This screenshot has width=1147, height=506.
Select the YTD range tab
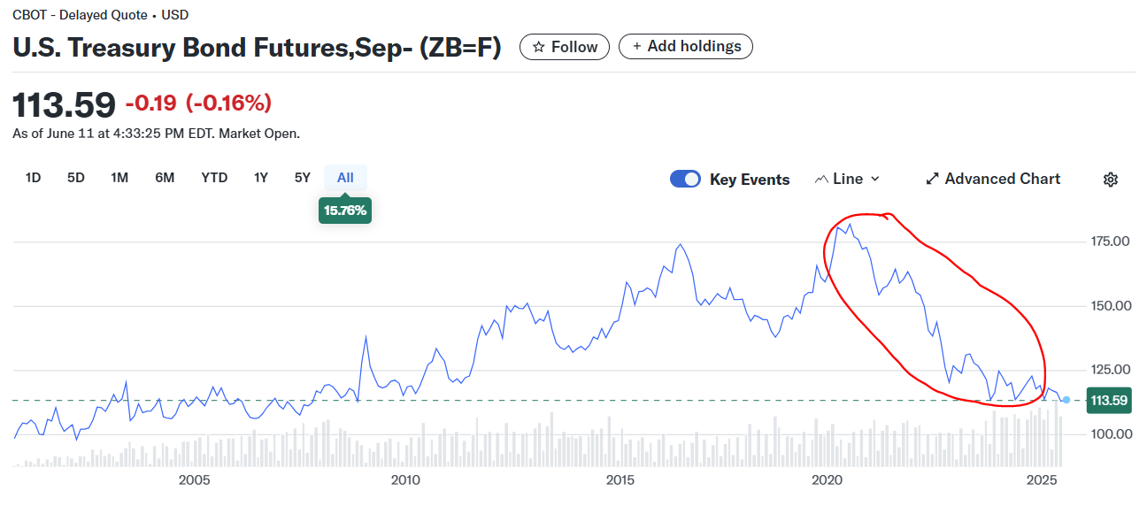214,178
